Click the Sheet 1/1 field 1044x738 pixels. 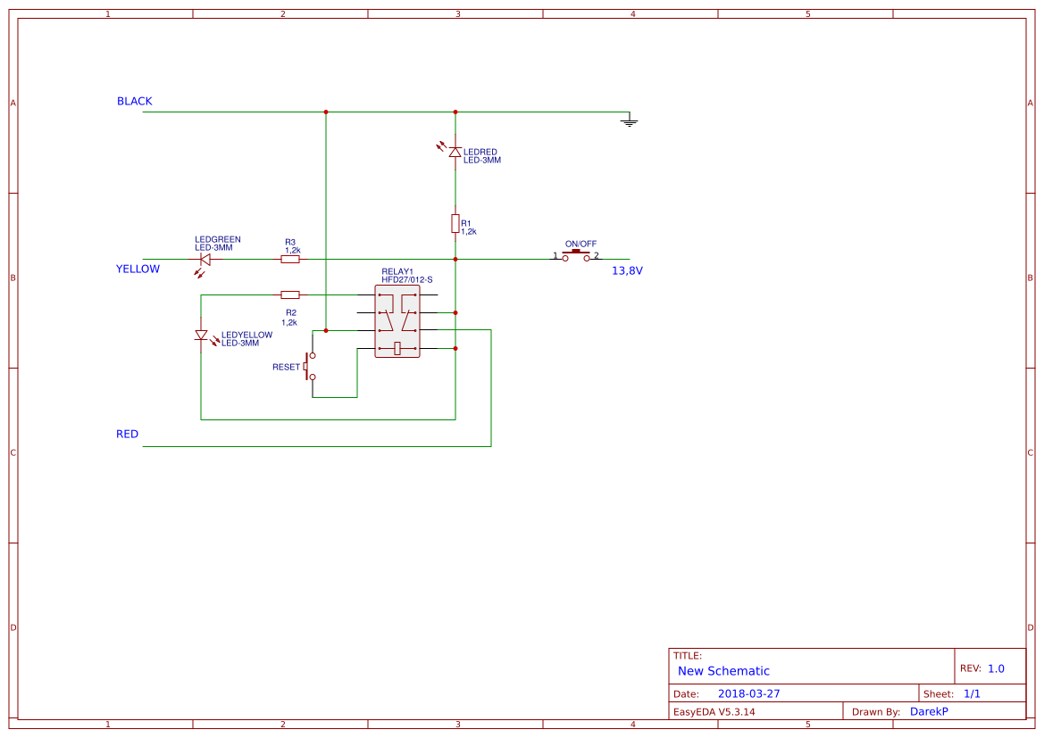coord(971,692)
